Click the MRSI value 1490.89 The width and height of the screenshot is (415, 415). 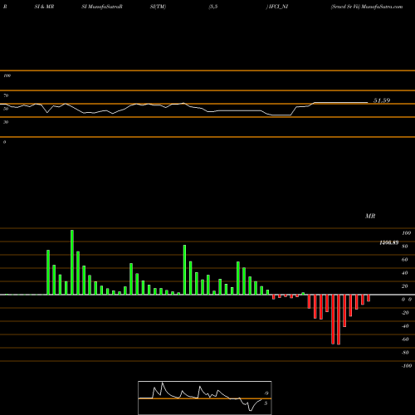(x=388, y=242)
